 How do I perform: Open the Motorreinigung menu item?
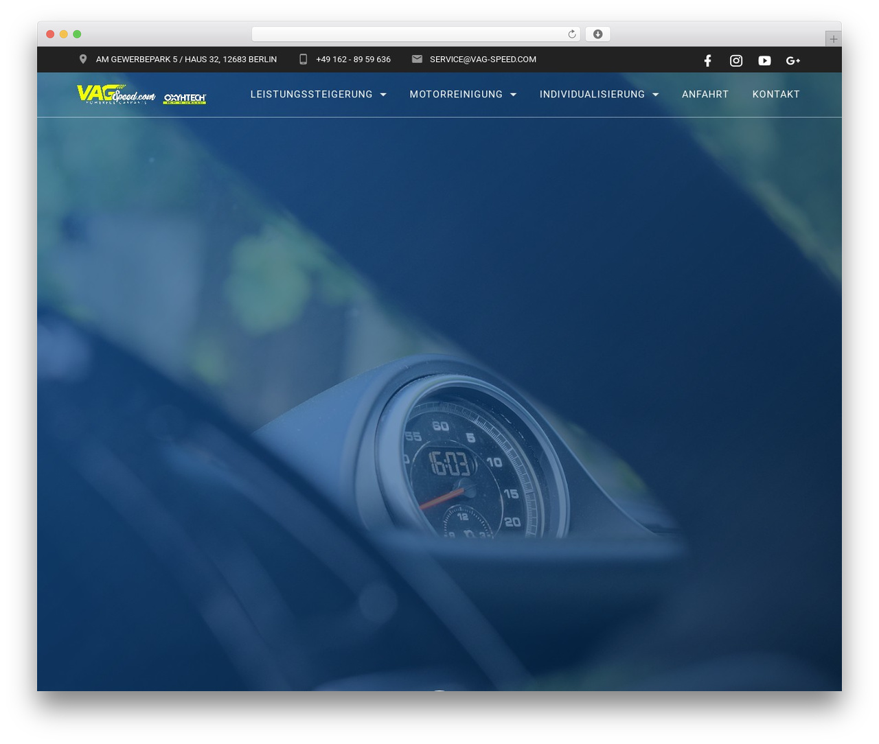tap(456, 94)
